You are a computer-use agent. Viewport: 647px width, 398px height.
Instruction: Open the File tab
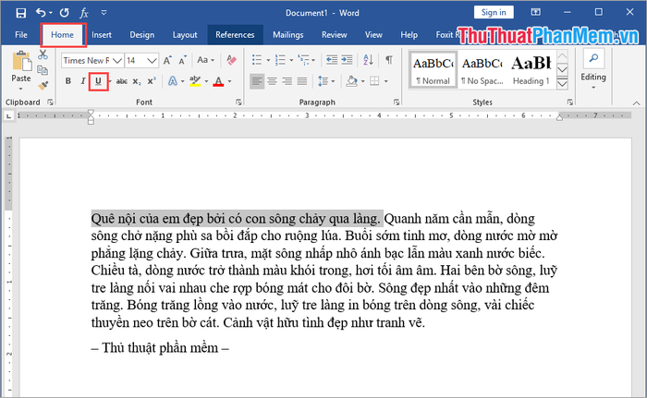(21, 35)
